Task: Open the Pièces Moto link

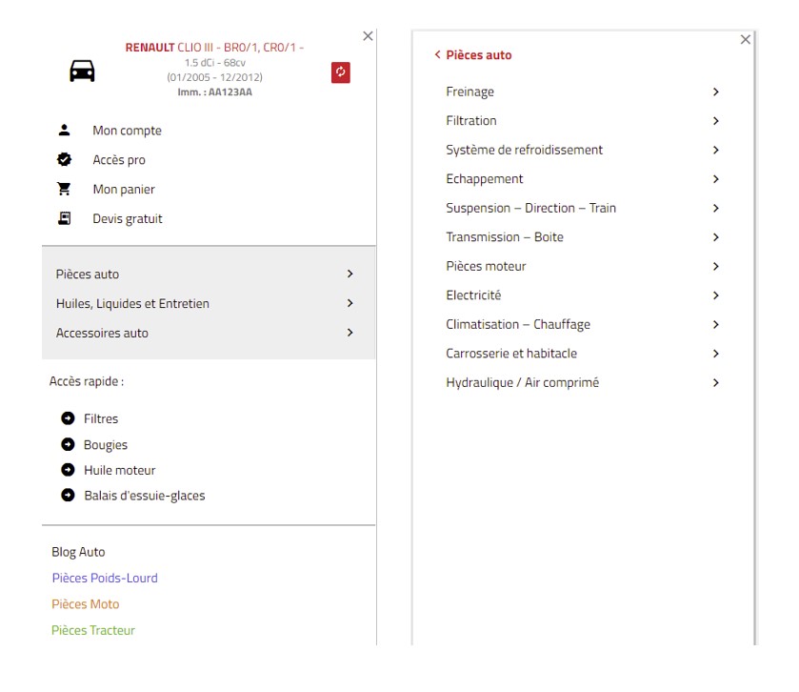Action: (86, 603)
